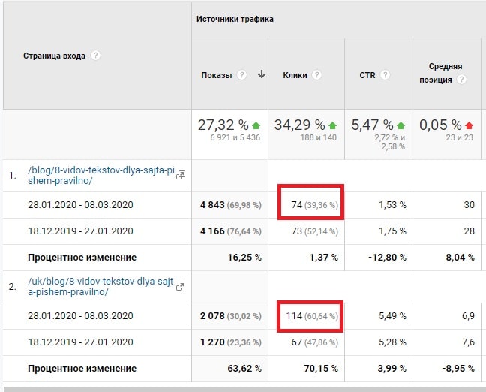Select CTR change 3,99 %
This screenshot has width=486, height=392.
point(391,369)
